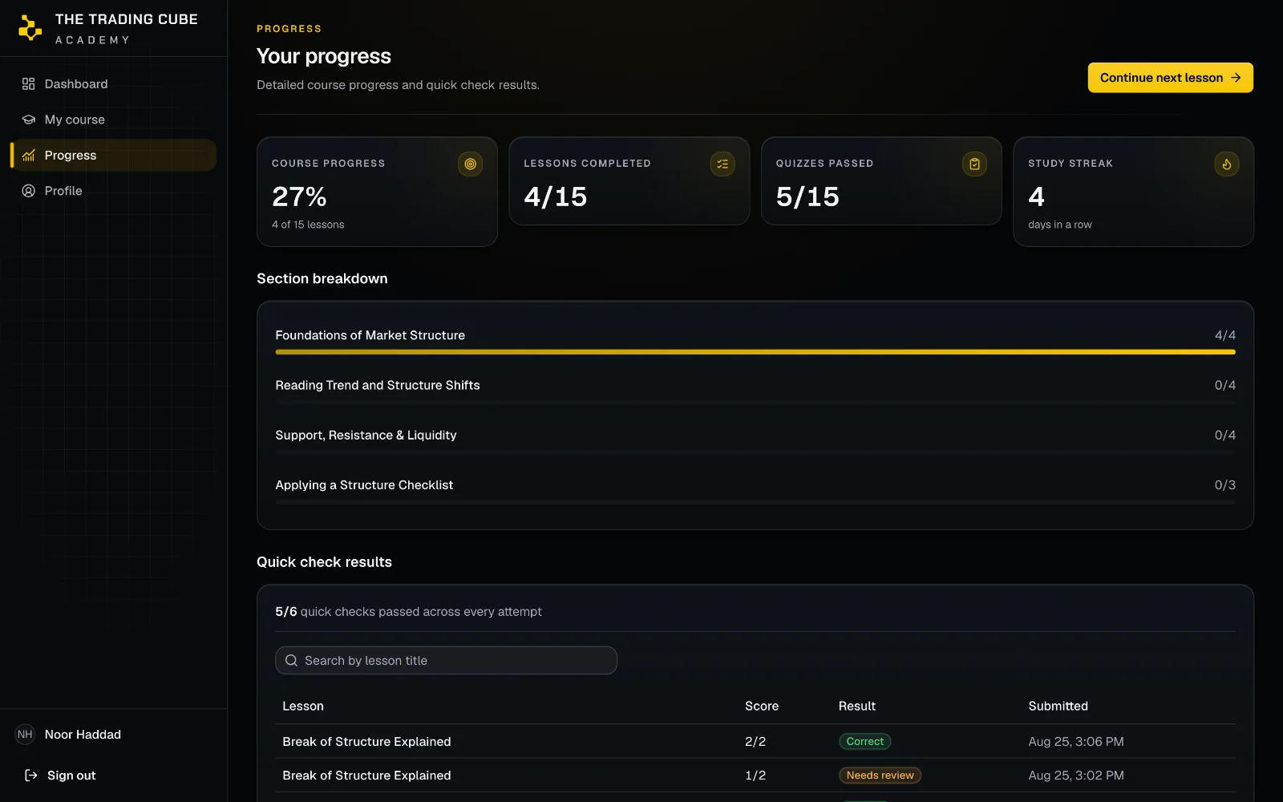Click the My course graduation cap icon
Screen dimensions: 1283x802
[29, 119]
